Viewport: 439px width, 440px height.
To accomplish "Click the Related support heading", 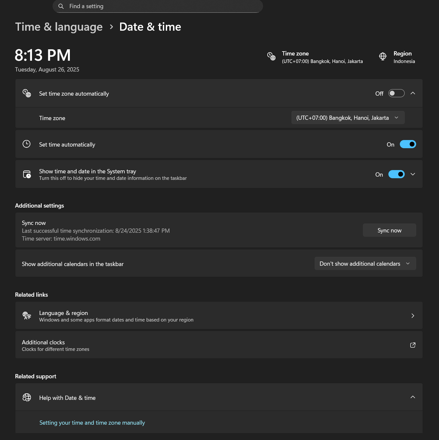I will [x=36, y=376].
